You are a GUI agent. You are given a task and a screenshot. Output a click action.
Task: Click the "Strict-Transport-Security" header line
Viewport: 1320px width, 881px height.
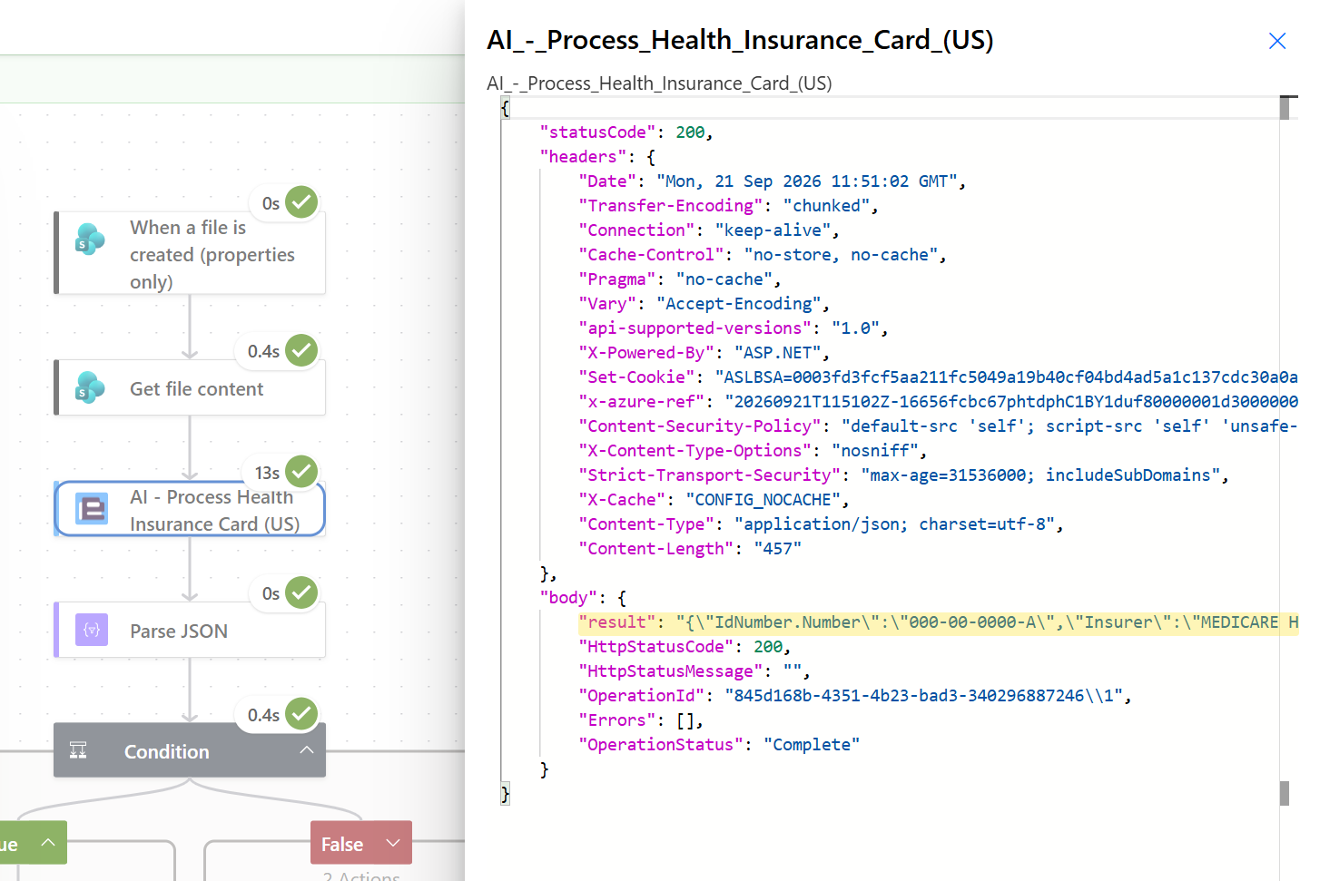coord(903,475)
